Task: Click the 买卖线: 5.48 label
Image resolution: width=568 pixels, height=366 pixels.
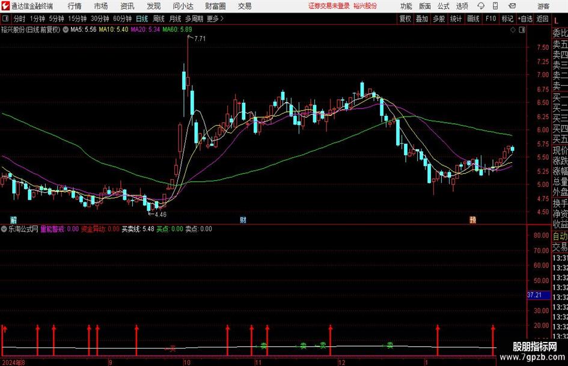Action: [138, 229]
